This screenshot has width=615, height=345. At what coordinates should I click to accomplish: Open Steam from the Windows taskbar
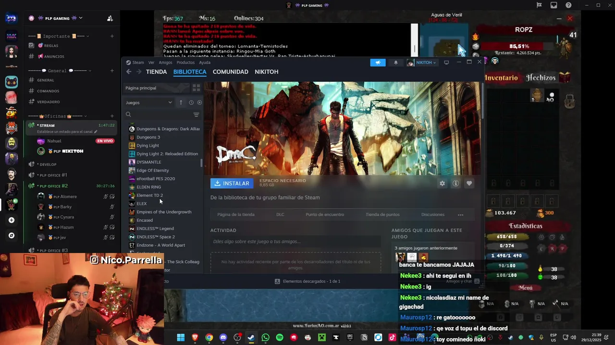tap(251, 338)
